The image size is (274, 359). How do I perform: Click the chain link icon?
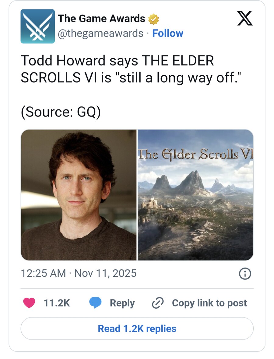pos(158,303)
